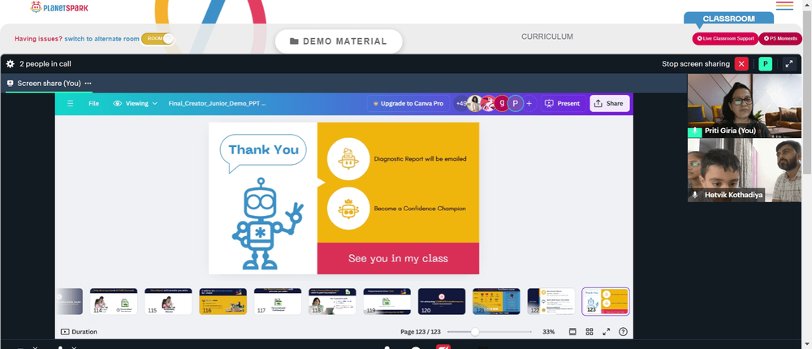Switch to the CURRICULUM tab
Screen dimensions: 812x349
pyautogui.click(x=546, y=37)
